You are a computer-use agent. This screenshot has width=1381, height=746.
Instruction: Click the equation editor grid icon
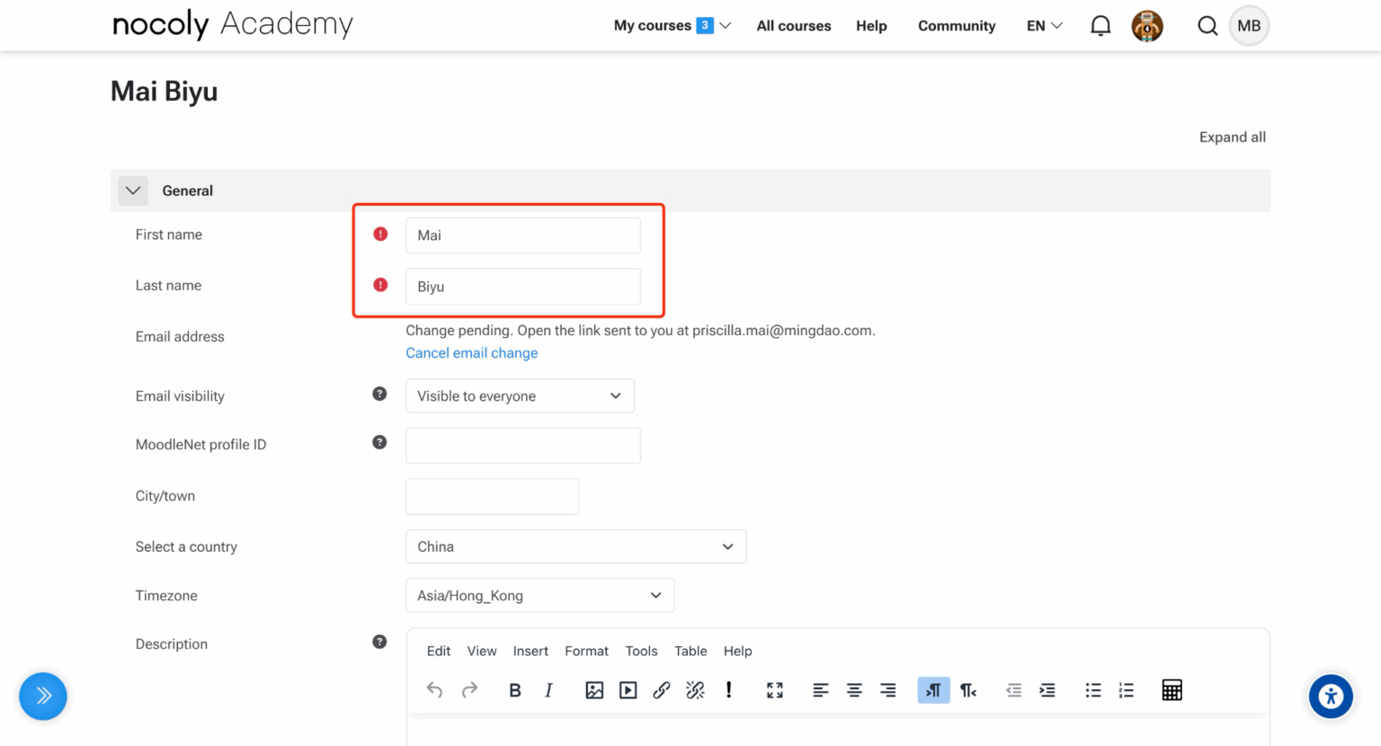1172,690
